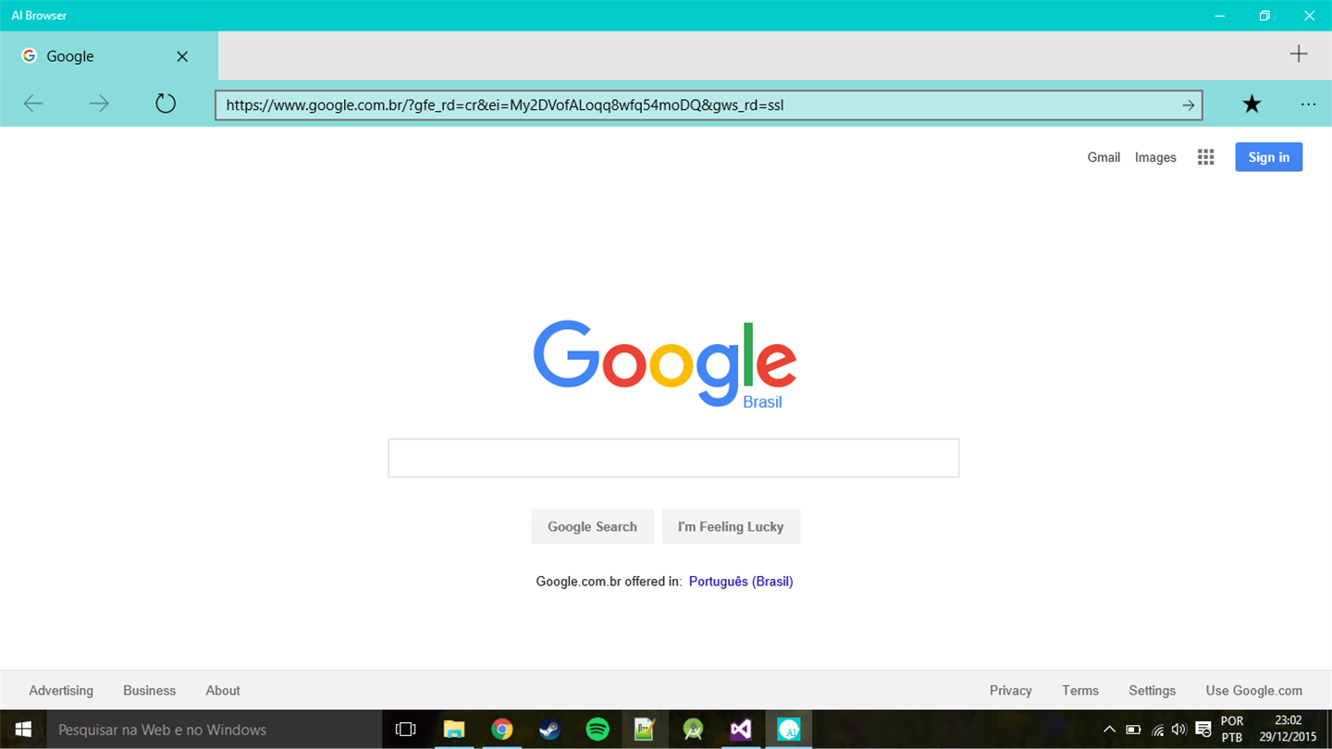Click the go arrow inside the address bar
This screenshot has width=1332, height=749.
pos(1188,105)
